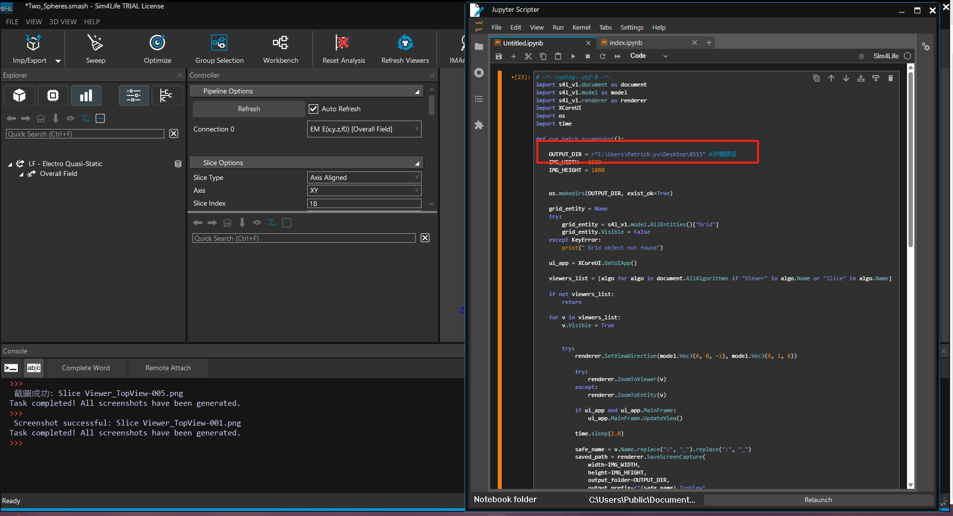Open the Kernel menu in Jupyter
The width and height of the screenshot is (953, 516).
pyautogui.click(x=581, y=28)
